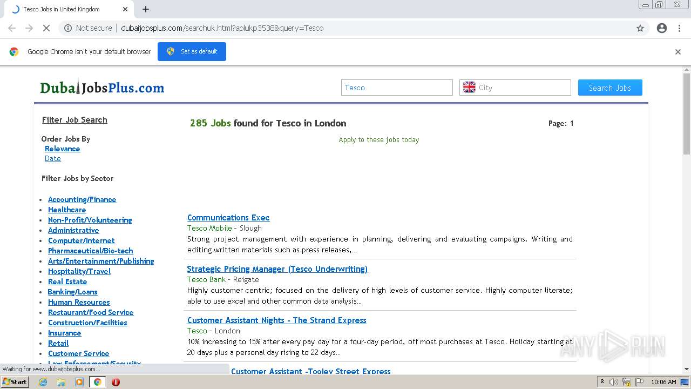
Task: Open Strategic Pricing Manager (Tesco Underwriting) listing
Action: 277,269
